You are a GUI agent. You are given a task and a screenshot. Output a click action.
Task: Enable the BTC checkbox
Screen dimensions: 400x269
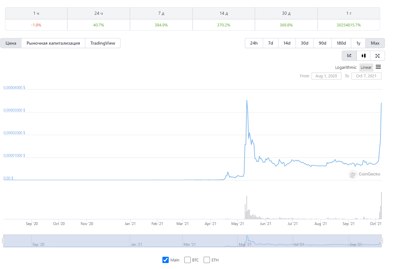coord(188,260)
